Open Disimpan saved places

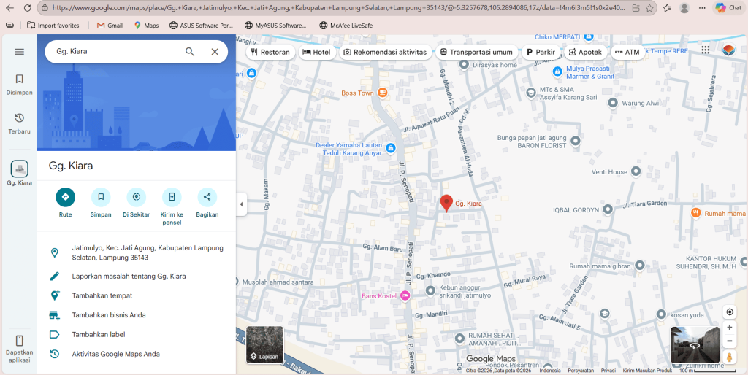[x=20, y=84]
